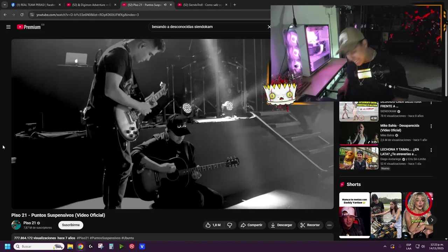Screen dimensions: 448x252
Task: Open the Daddy Yankee Short
Action: point(354,215)
